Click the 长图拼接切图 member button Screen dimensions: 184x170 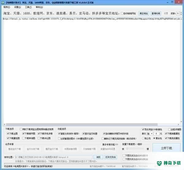tap(71, 149)
